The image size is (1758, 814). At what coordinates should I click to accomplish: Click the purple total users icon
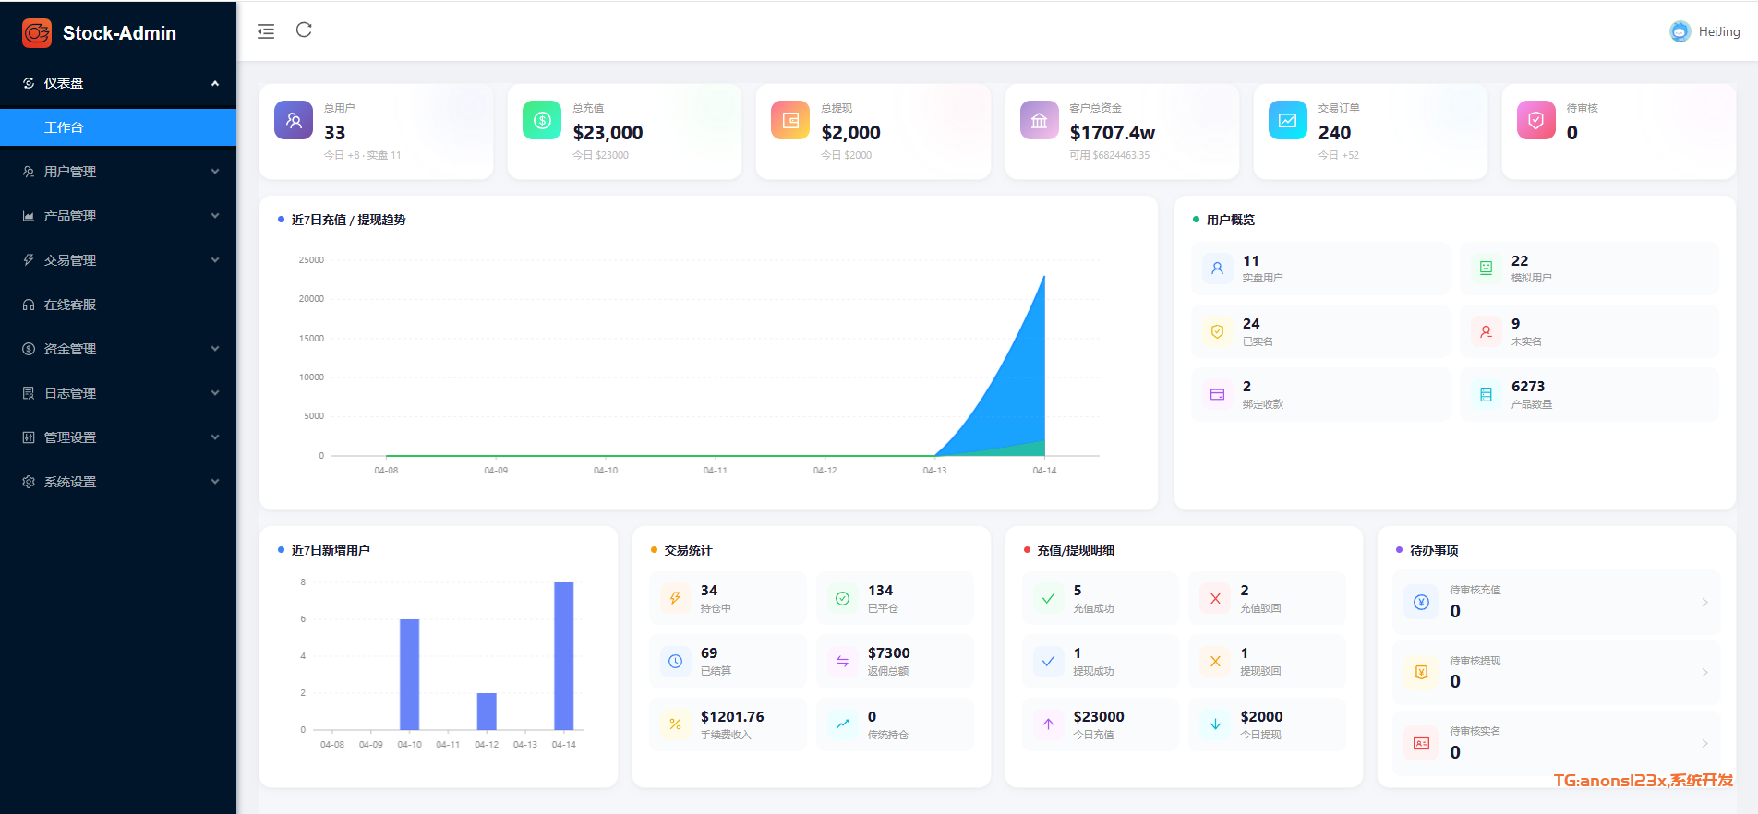[x=294, y=120]
